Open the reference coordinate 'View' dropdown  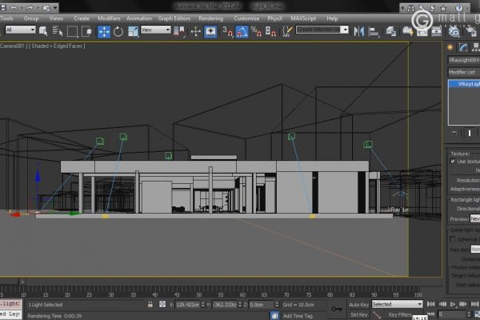(x=155, y=30)
